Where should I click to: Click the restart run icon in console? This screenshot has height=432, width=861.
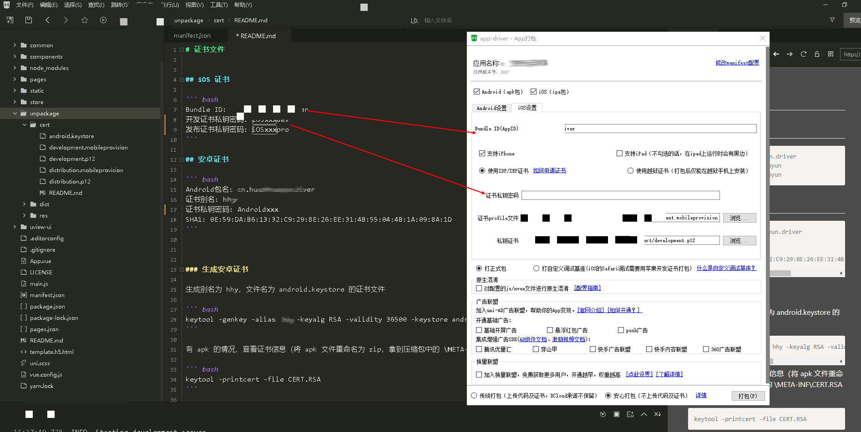point(603,414)
